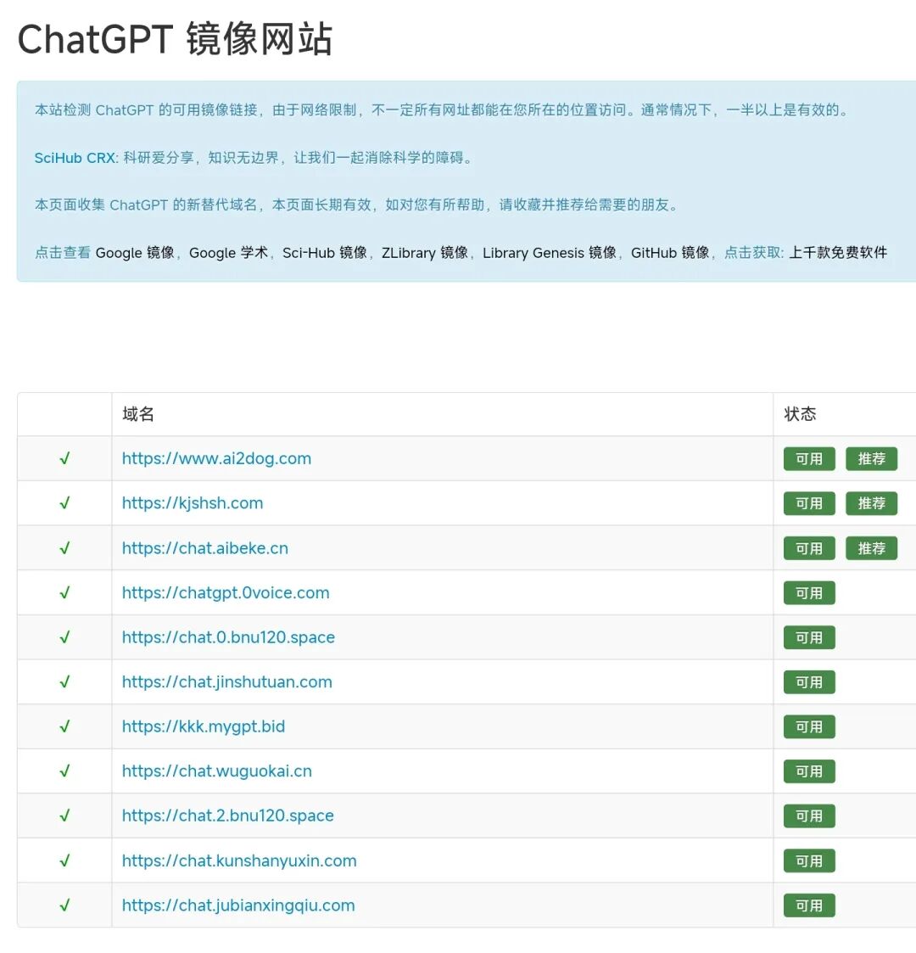Open the GitHub 镜像 link
Screen dimensions: 916x953
(670, 253)
